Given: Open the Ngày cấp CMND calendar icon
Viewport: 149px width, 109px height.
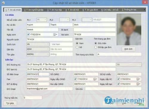Looking at the screenshot, I should click(x=95, y=79).
